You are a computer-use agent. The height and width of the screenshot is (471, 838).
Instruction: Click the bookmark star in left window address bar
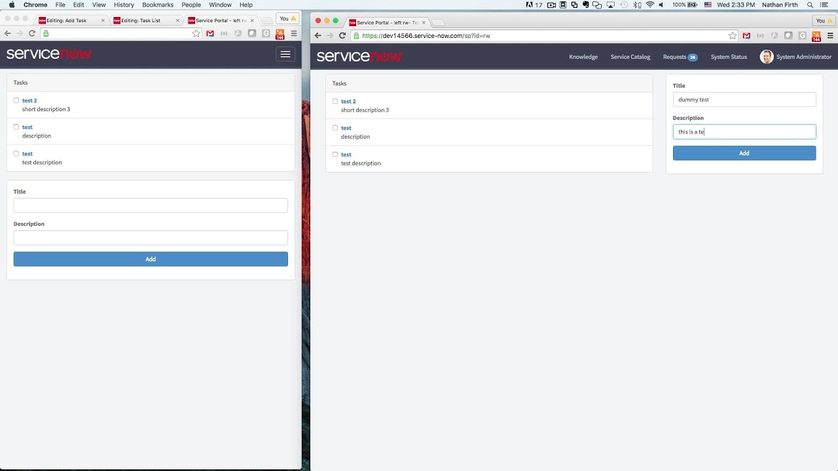click(196, 33)
